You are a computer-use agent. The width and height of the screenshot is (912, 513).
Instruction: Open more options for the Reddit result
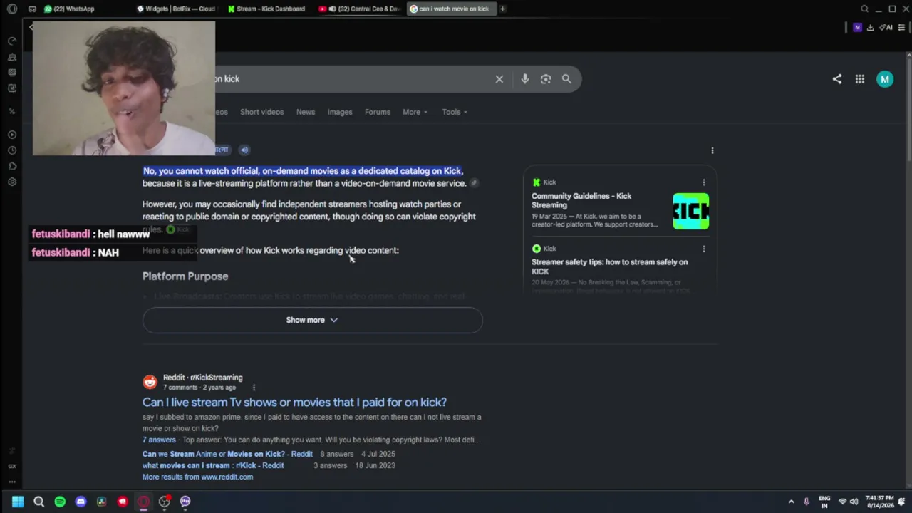pos(254,388)
